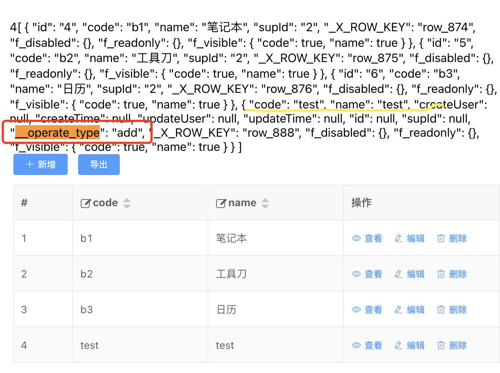Sort the name column descending
This screenshot has width=500, height=373.
coord(265,206)
